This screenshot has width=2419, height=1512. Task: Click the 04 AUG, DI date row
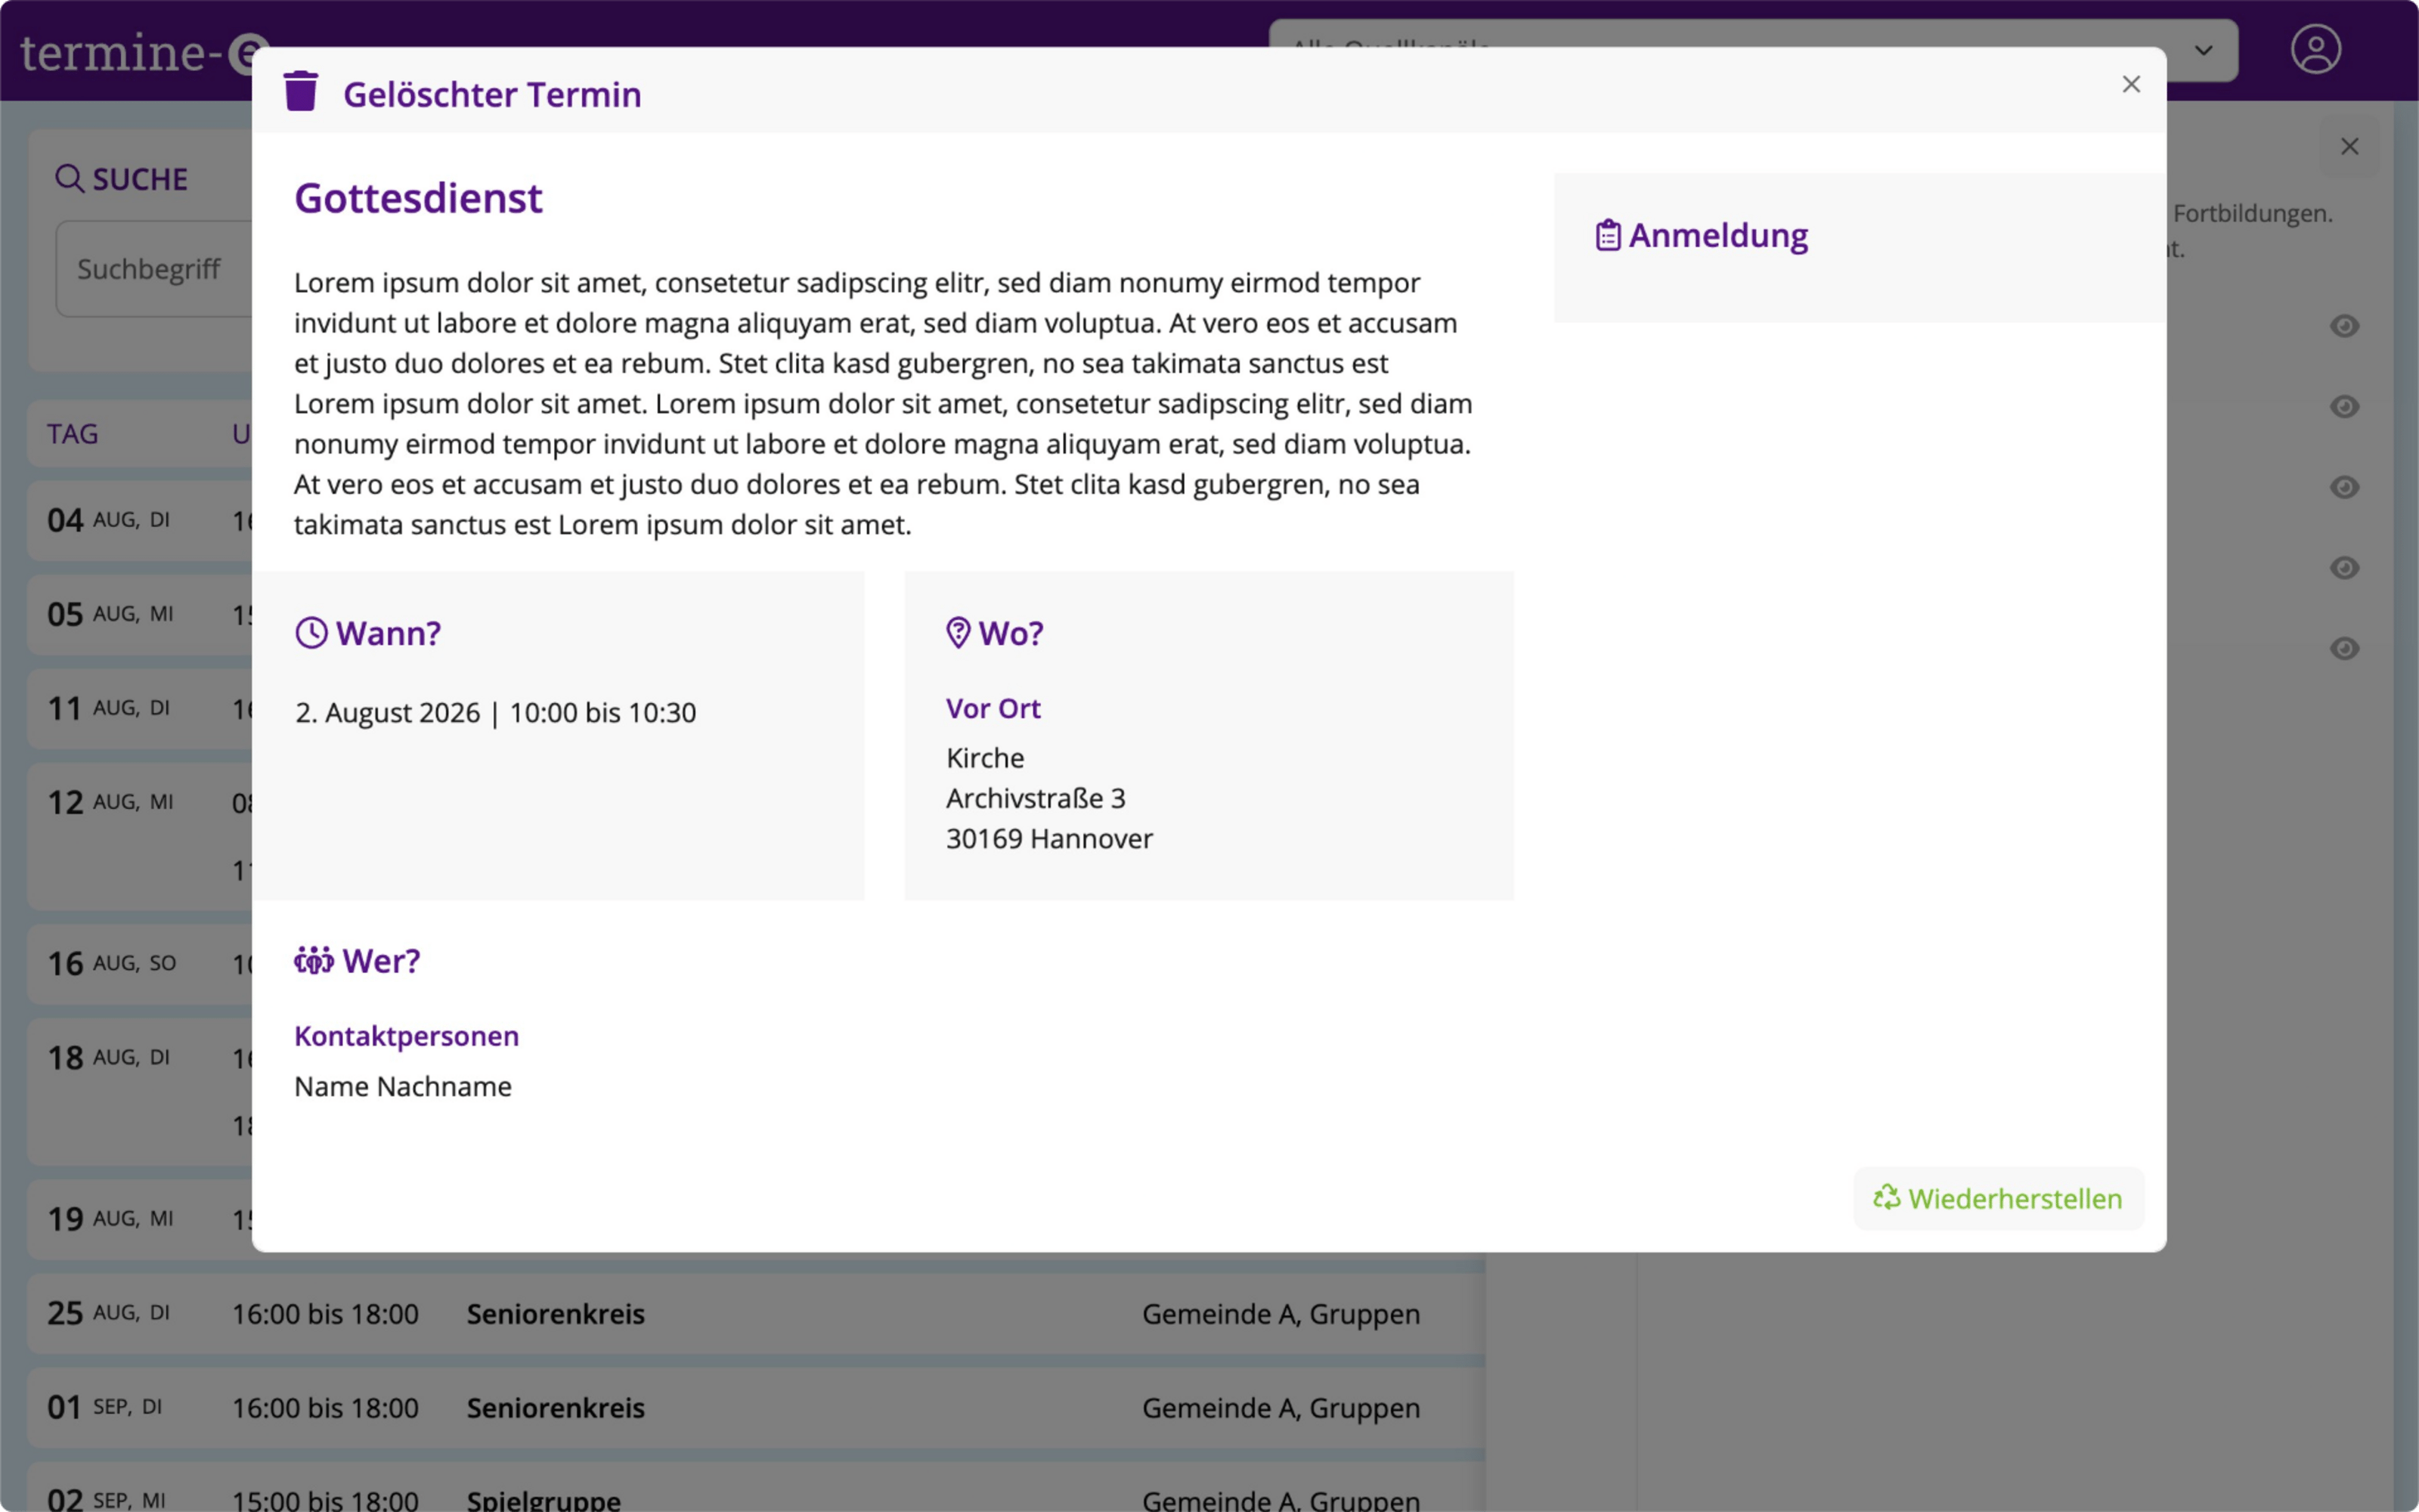click(x=140, y=520)
